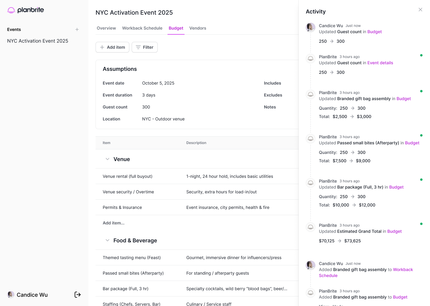Click the Planbrite logo icon
430x306 pixels.
pyautogui.click(x=11, y=10)
